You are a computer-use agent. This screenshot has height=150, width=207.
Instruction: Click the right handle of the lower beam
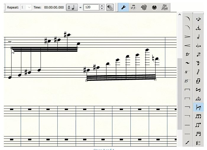coord(155,79)
